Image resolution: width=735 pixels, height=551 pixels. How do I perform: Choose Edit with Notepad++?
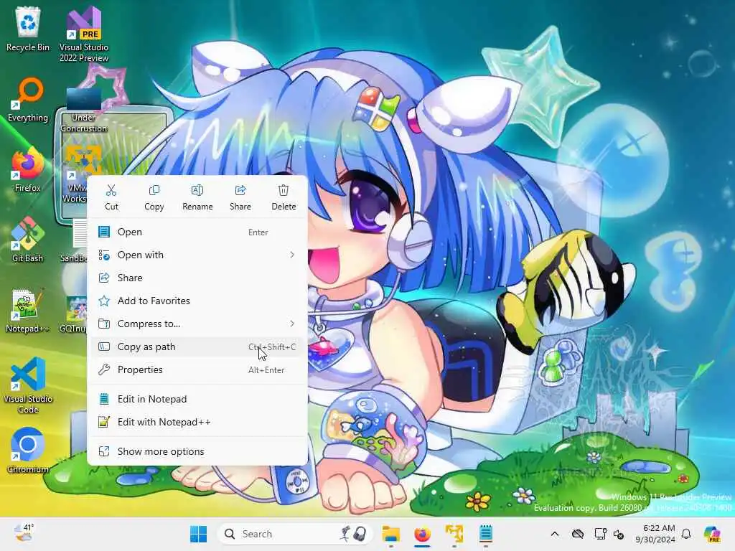click(197, 422)
